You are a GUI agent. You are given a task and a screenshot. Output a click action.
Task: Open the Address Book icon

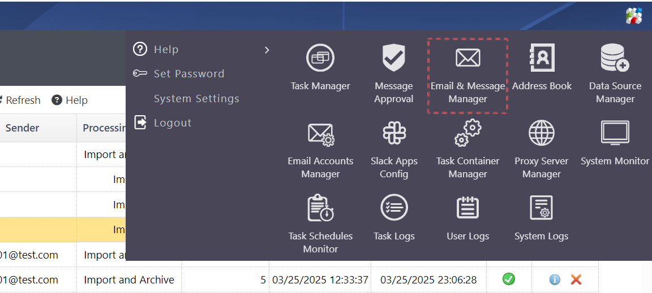click(x=542, y=58)
